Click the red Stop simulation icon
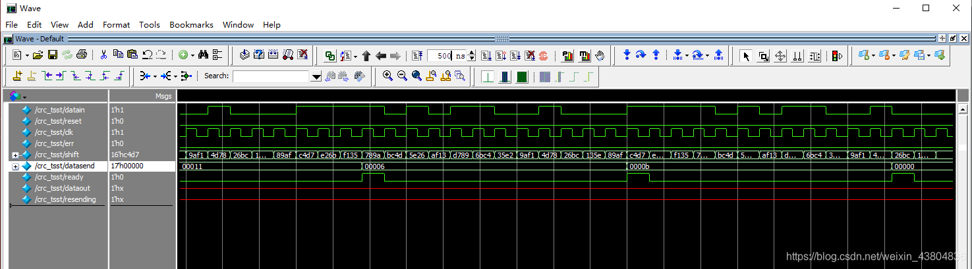 point(543,56)
